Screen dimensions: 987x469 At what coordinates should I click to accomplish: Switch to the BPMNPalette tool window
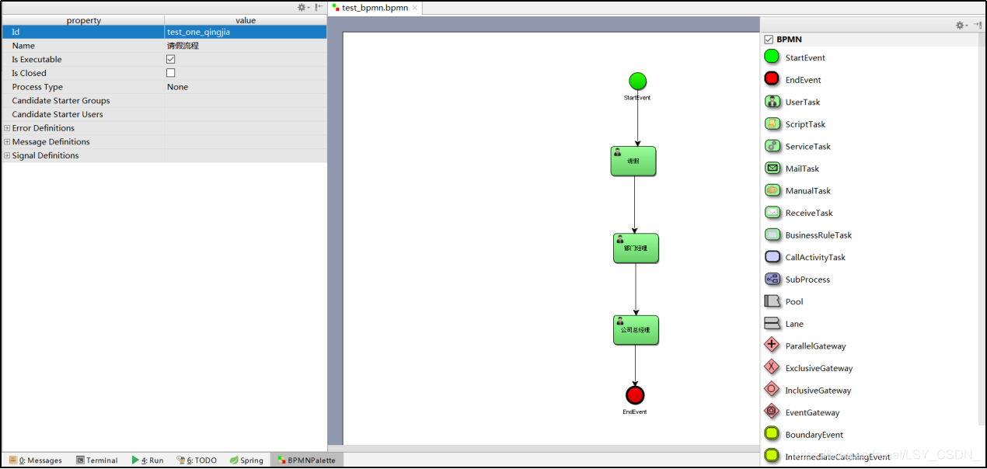point(306,460)
